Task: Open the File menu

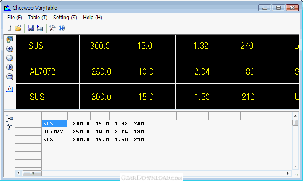Action: pyautogui.click(x=14, y=18)
